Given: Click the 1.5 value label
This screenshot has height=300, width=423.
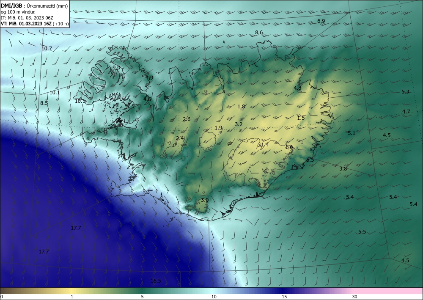Looking at the screenshot, I should (301, 118).
